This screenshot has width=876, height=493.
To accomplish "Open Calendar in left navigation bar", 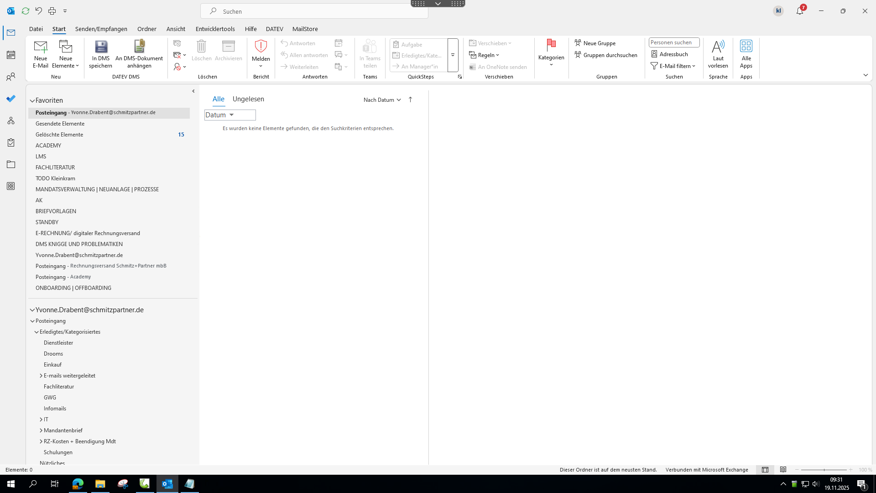I will [x=11, y=55].
